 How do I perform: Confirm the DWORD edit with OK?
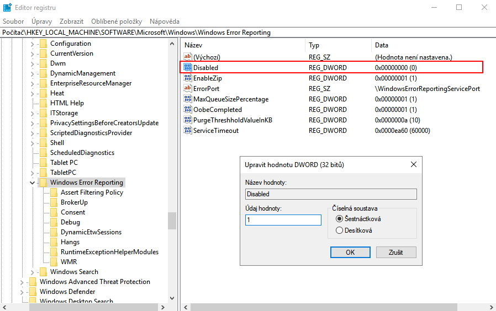coord(350,252)
